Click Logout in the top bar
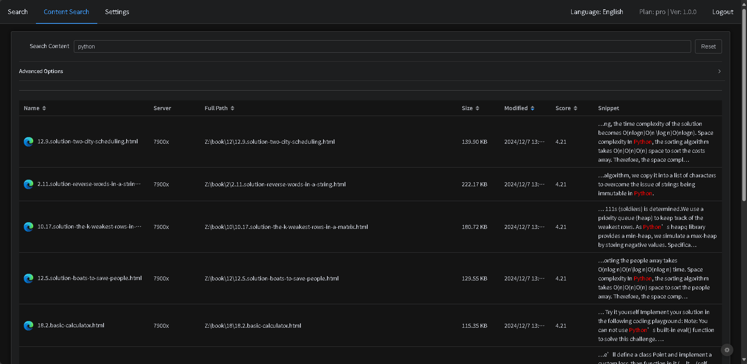 pyautogui.click(x=722, y=12)
